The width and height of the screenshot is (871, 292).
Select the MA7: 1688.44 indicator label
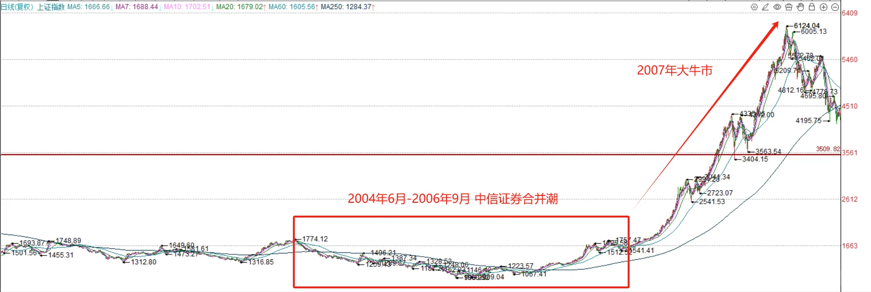pyautogui.click(x=138, y=7)
